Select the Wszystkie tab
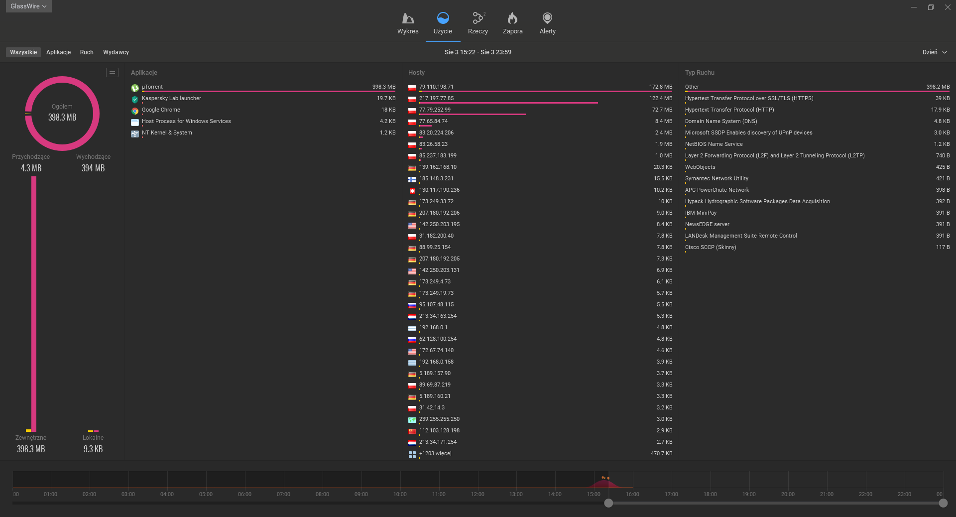Screen dimensions: 956x517 [x=23, y=52]
